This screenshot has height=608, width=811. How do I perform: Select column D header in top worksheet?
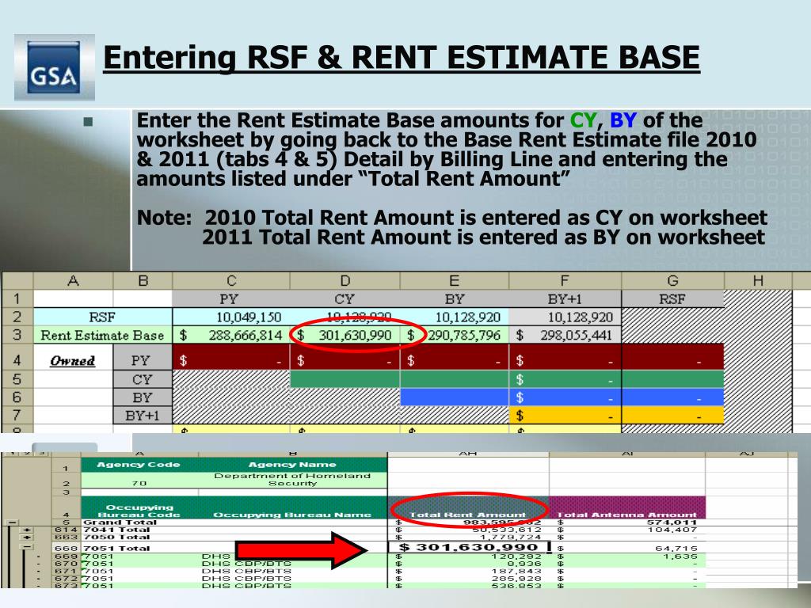[x=345, y=281]
